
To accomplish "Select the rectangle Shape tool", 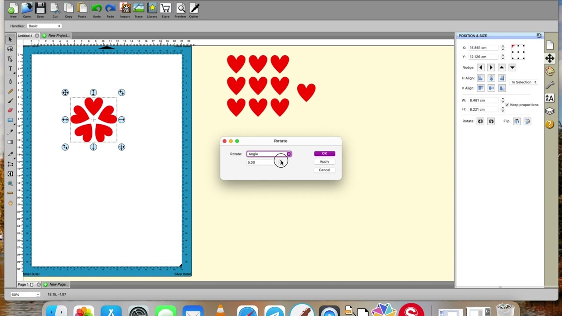I will coord(10,120).
